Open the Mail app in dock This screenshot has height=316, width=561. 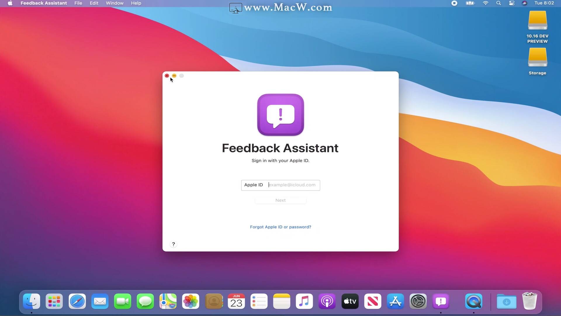[100, 301]
